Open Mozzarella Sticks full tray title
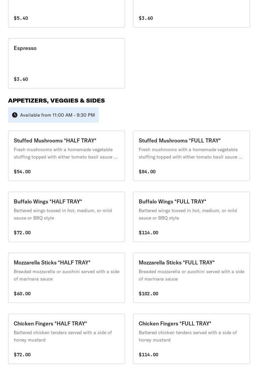Viewport: 258px width, 368px height. (177, 262)
